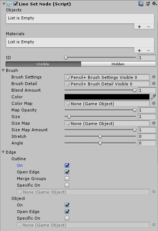
Task: Add item to Objects list
Action: click(139, 27)
